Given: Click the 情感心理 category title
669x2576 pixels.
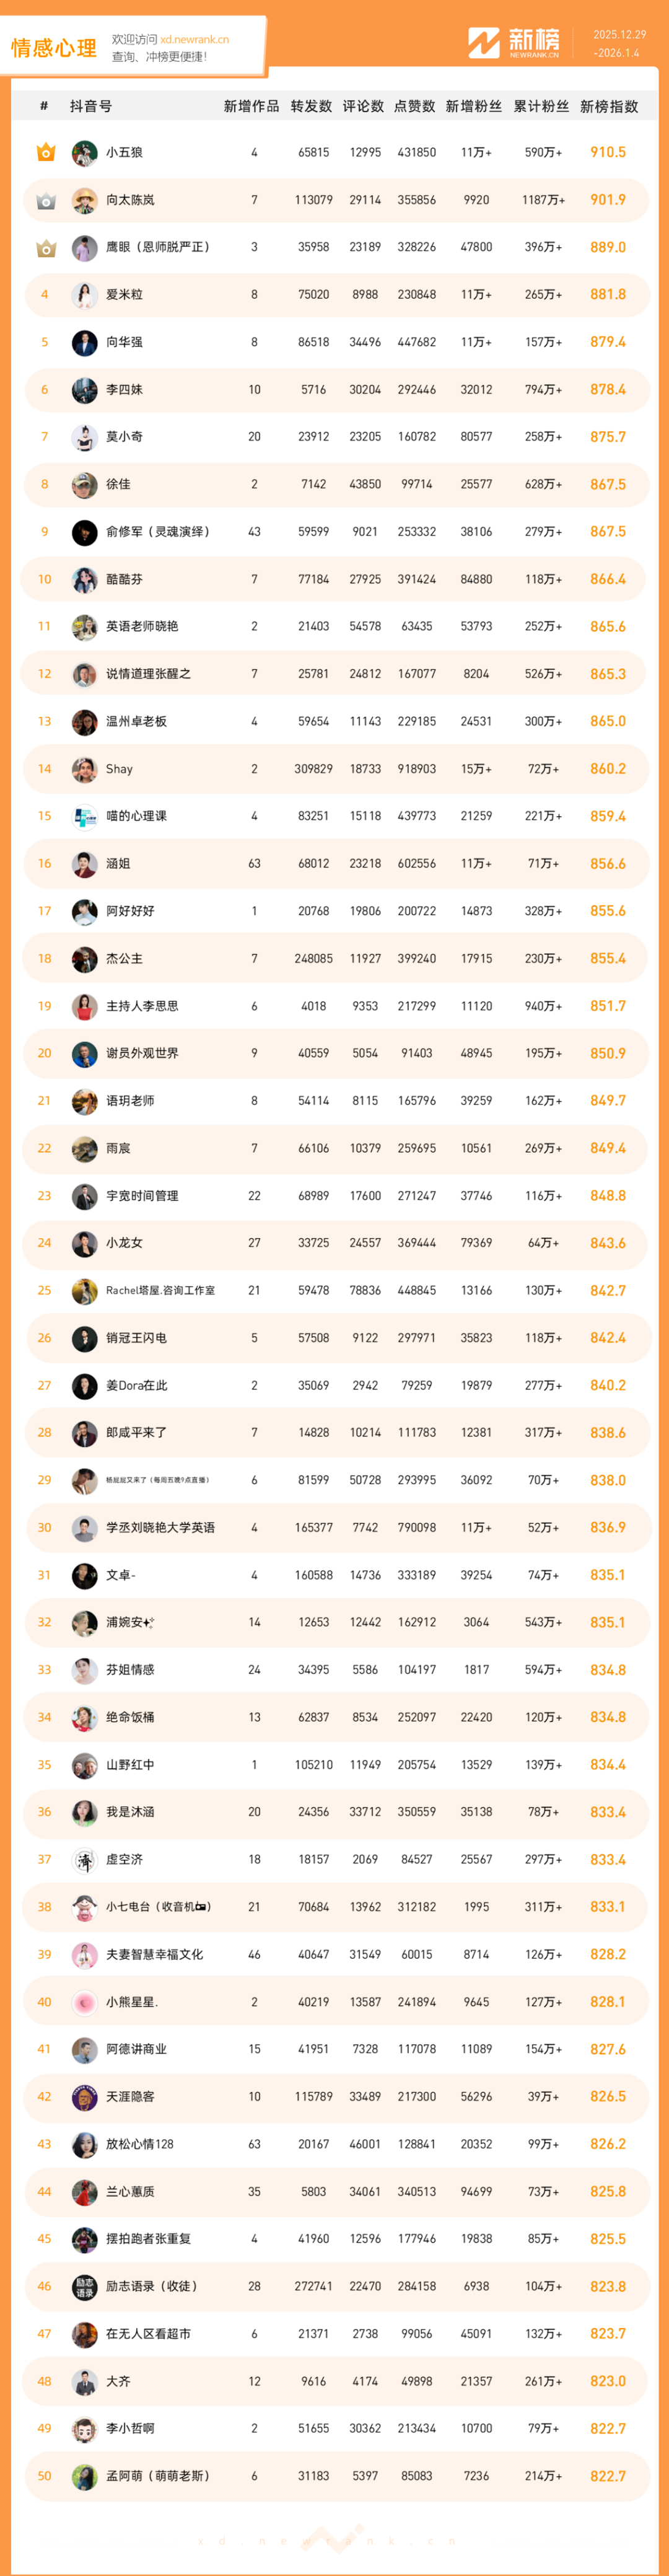Looking at the screenshot, I should 54,48.
